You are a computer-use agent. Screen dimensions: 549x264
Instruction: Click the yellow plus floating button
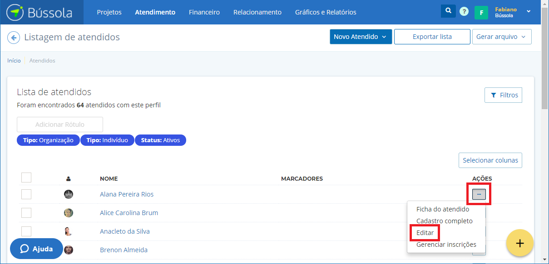tap(519, 243)
